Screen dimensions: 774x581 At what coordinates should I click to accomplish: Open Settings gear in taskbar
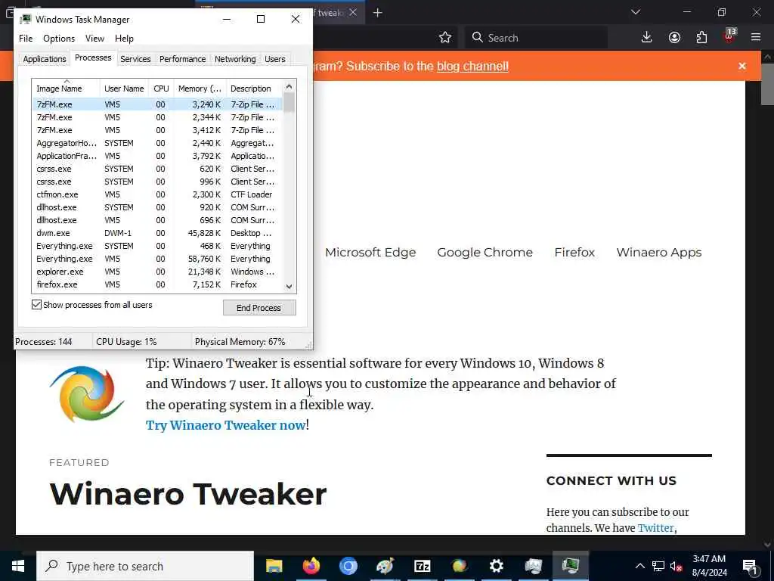coord(496,566)
